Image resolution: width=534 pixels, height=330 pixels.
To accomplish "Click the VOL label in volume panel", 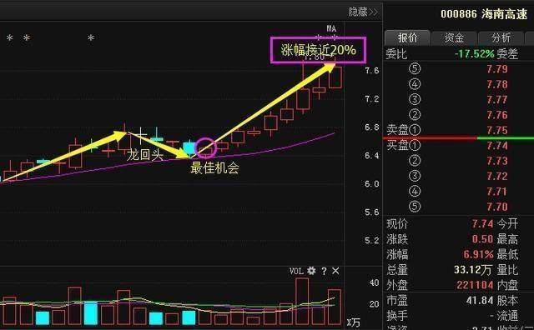I will click(x=296, y=271).
